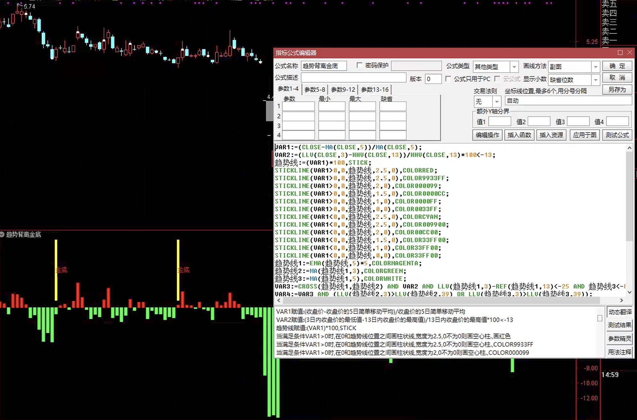Switch to the 参数9-12 tab
The height and width of the screenshot is (420, 637).
click(343, 90)
